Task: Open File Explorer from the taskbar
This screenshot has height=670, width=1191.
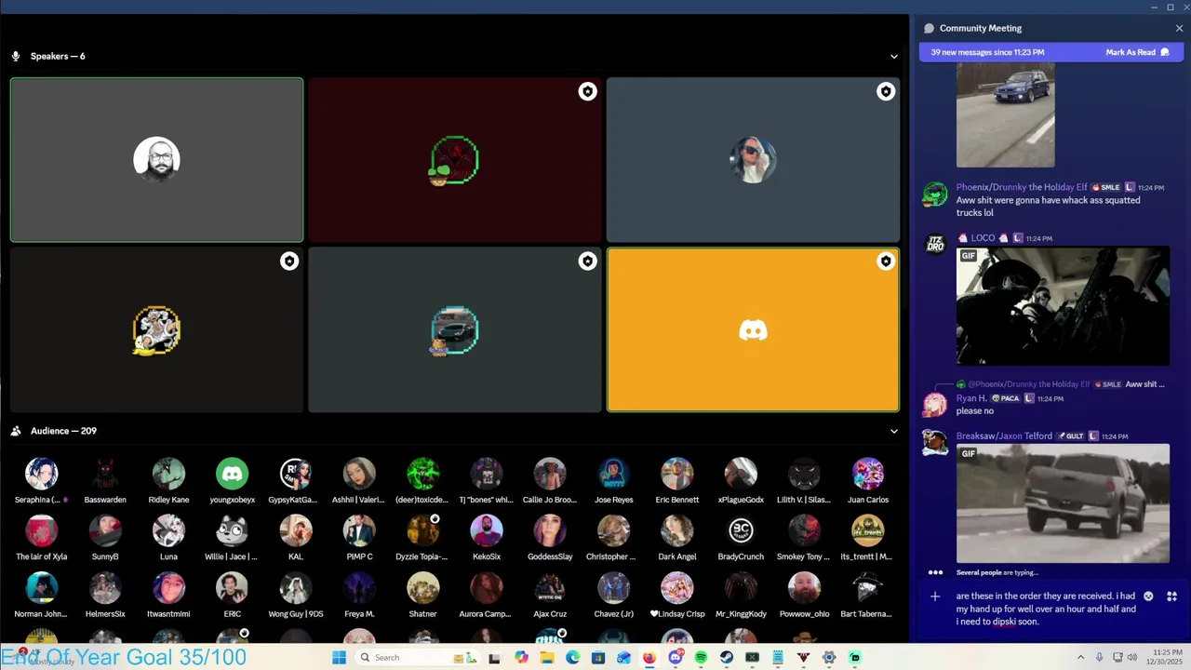Action: point(547,658)
